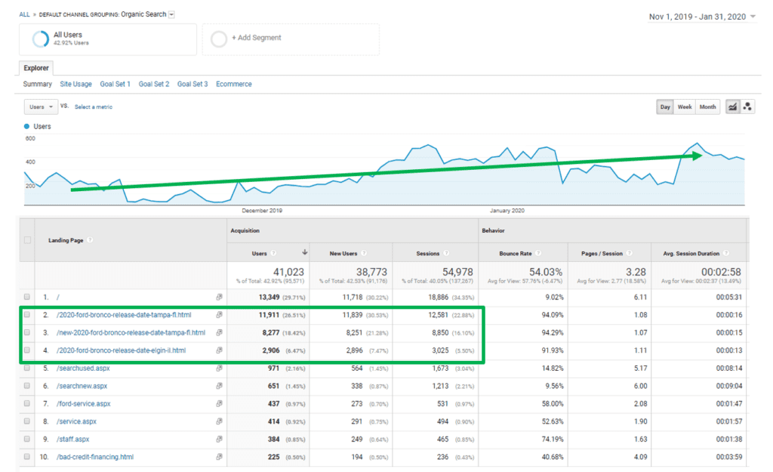Screen dimensions: 773x472
Task: Switch to the Site Usage tab
Action: coord(75,84)
